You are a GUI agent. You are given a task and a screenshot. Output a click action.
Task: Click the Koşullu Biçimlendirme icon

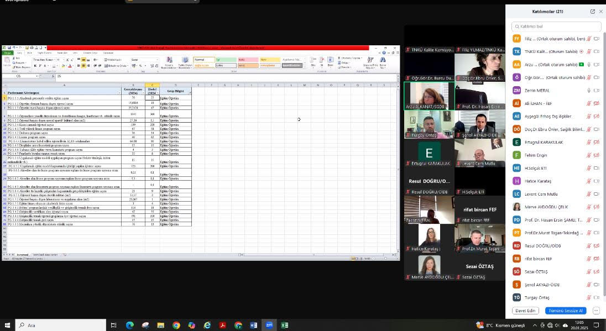click(x=169, y=62)
